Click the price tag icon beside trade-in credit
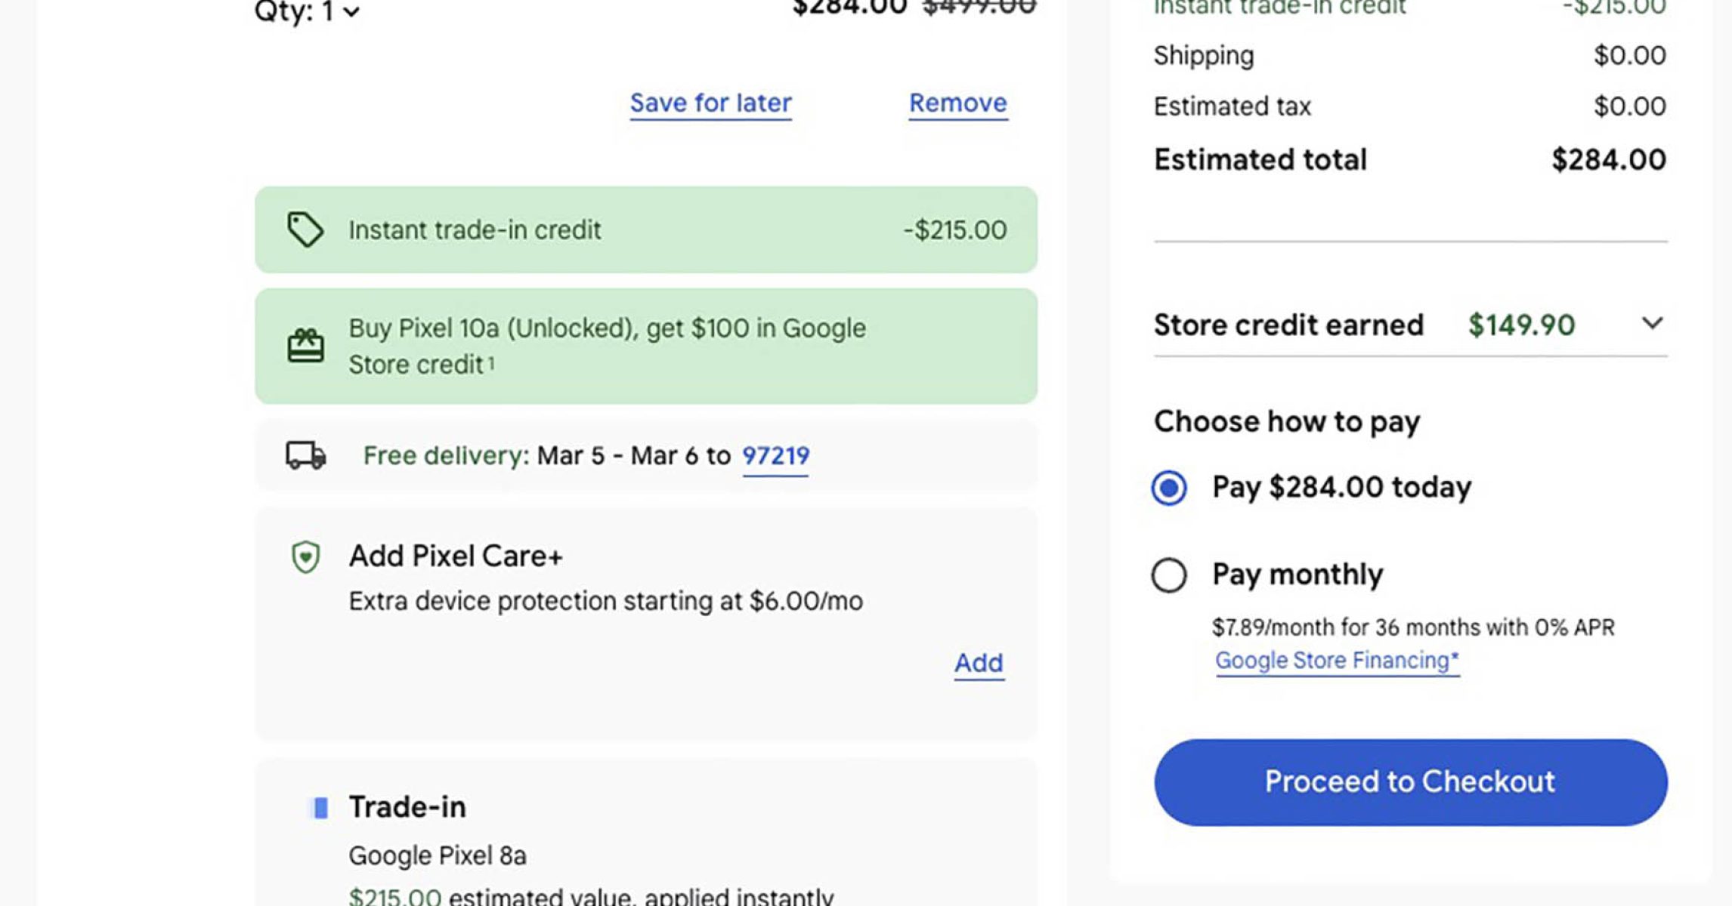The height and width of the screenshot is (906, 1732). pos(305,230)
